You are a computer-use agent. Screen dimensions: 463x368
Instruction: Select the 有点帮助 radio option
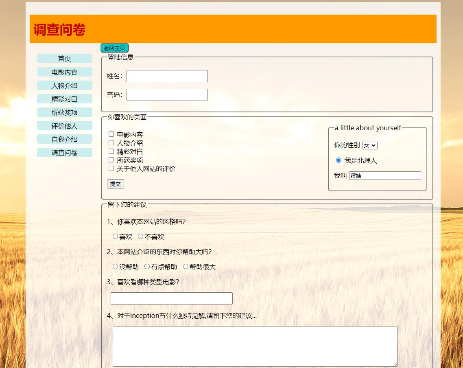[147, 267]
